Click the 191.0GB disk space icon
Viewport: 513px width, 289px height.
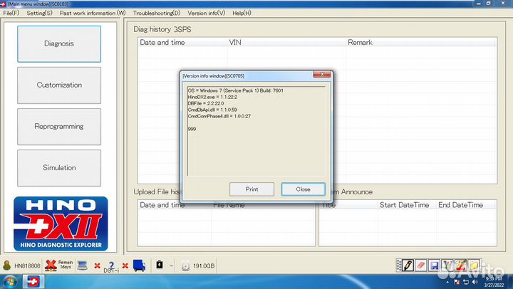click(x=185, y=265)
